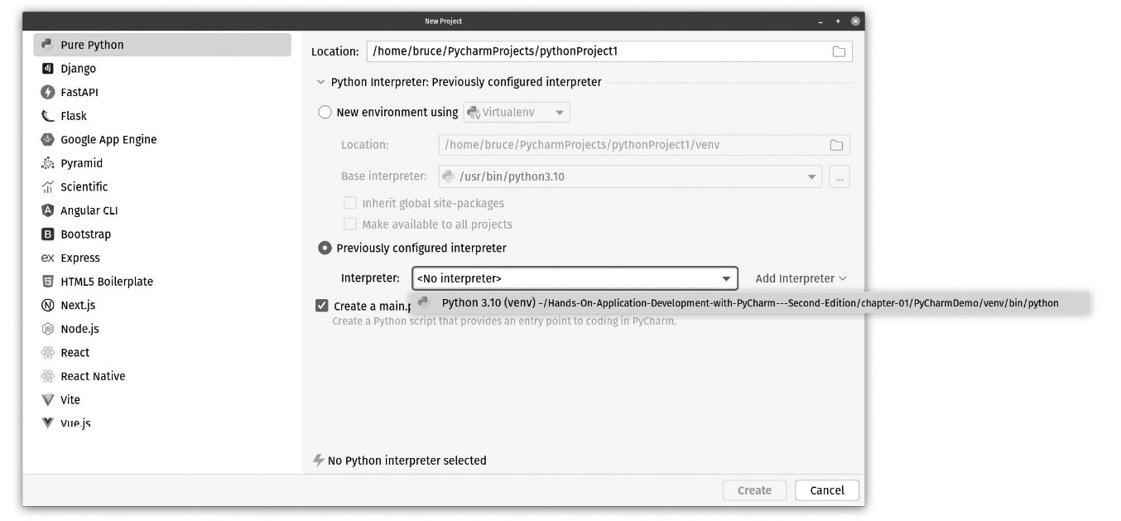Choose the FastAPI lightning icon

pyautogui.click(x=47, y=92)
